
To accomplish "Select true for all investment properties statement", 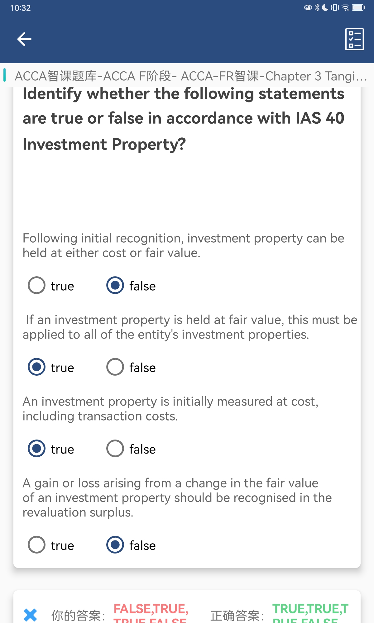I will (51, 367).
